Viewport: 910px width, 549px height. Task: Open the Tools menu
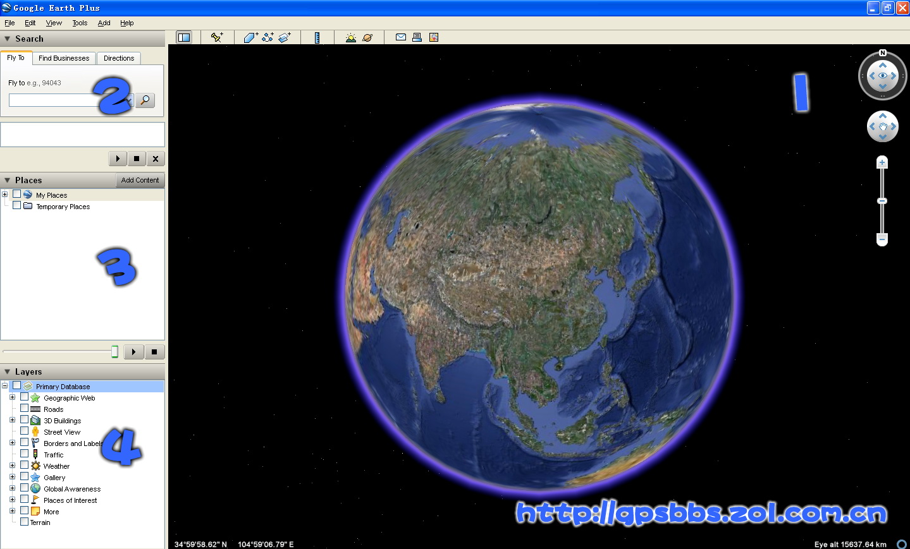click(80, 23)
